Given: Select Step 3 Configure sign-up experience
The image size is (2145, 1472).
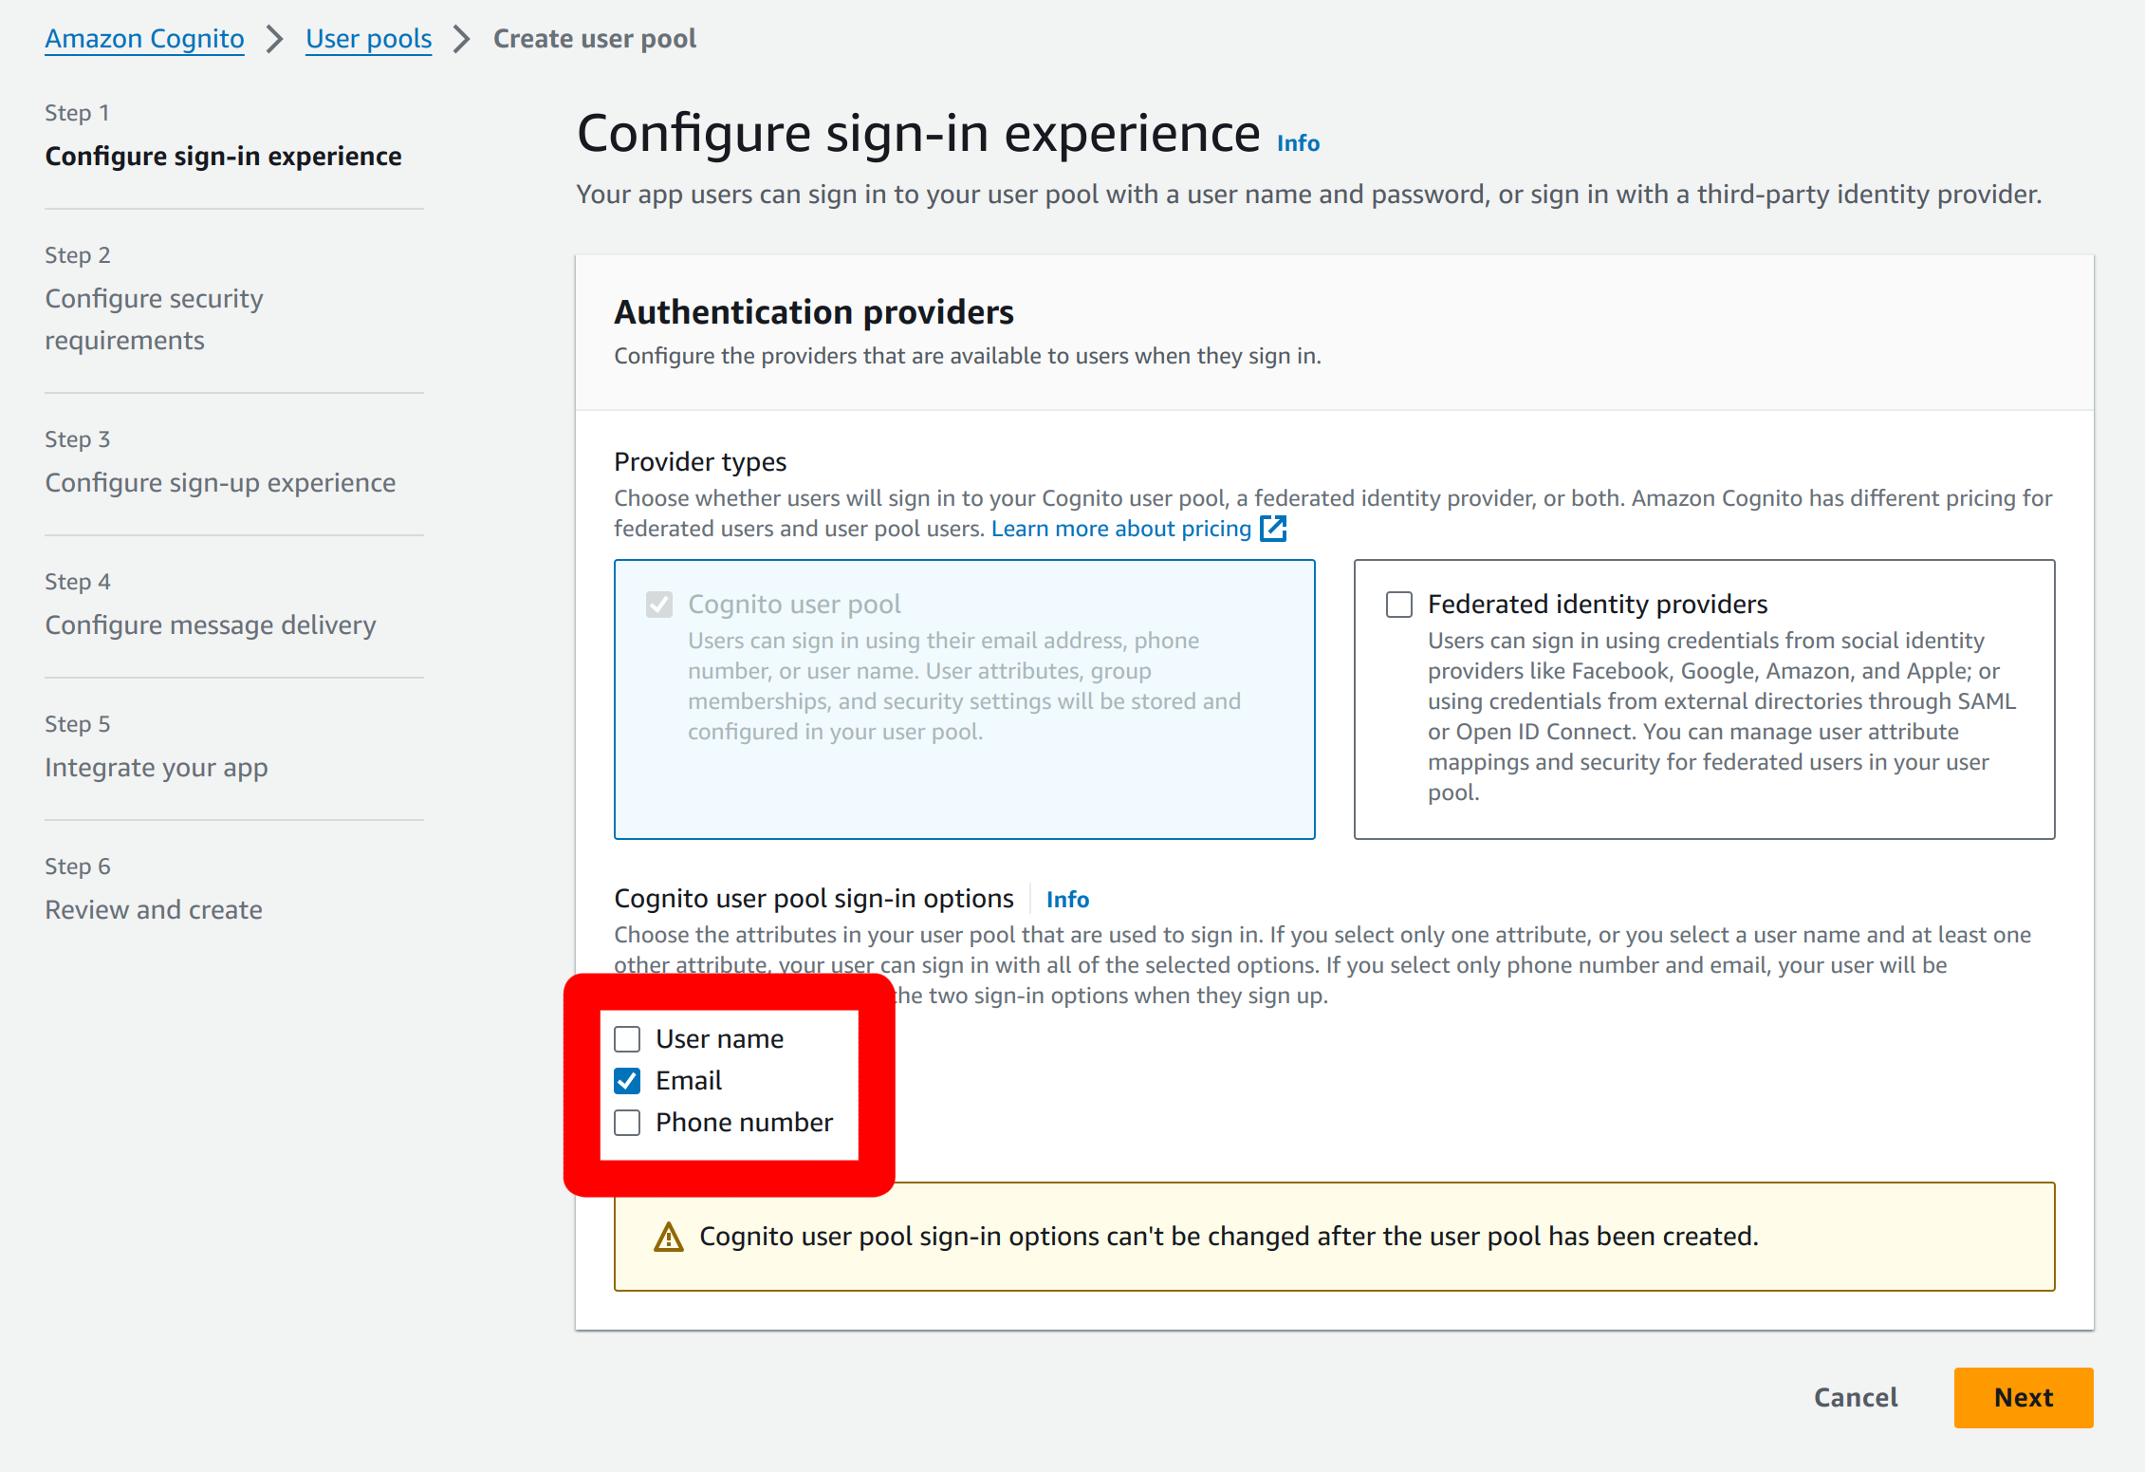Looking at the screenshot, I should [x=220, y=483].
